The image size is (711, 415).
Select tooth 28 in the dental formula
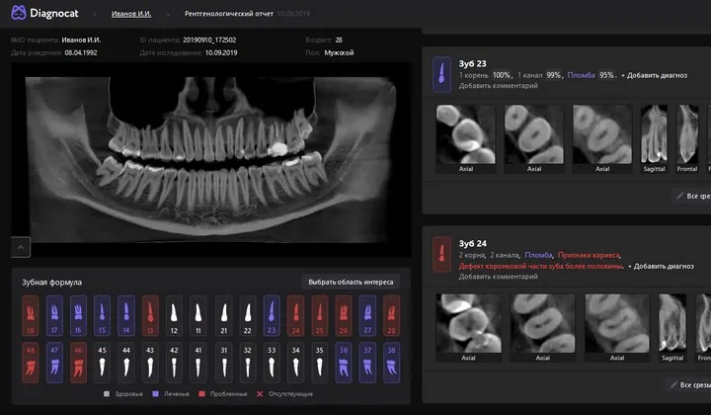[392, 315]
